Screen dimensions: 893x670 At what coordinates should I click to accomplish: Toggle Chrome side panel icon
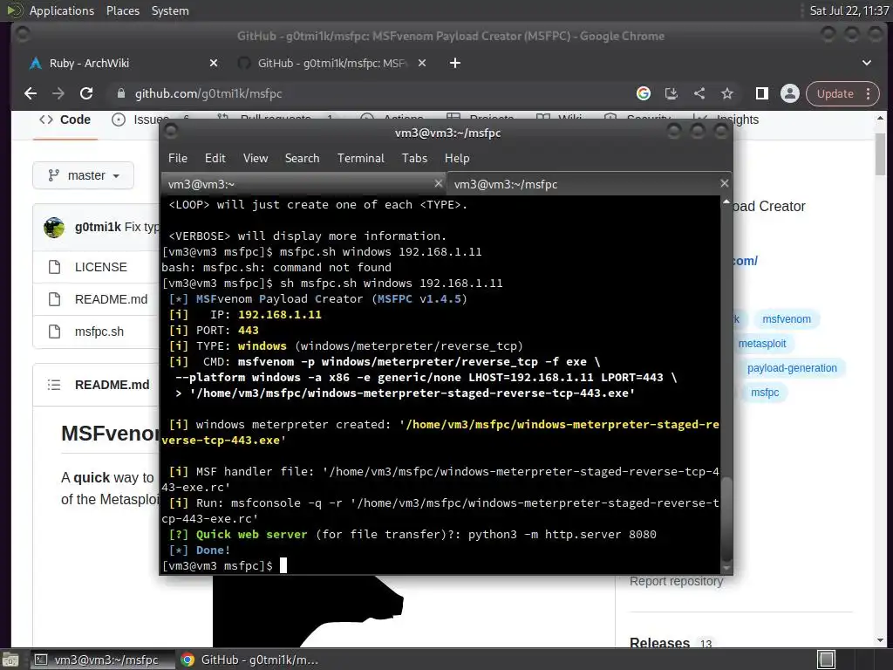pyautogui.click(x=762, y=93)
